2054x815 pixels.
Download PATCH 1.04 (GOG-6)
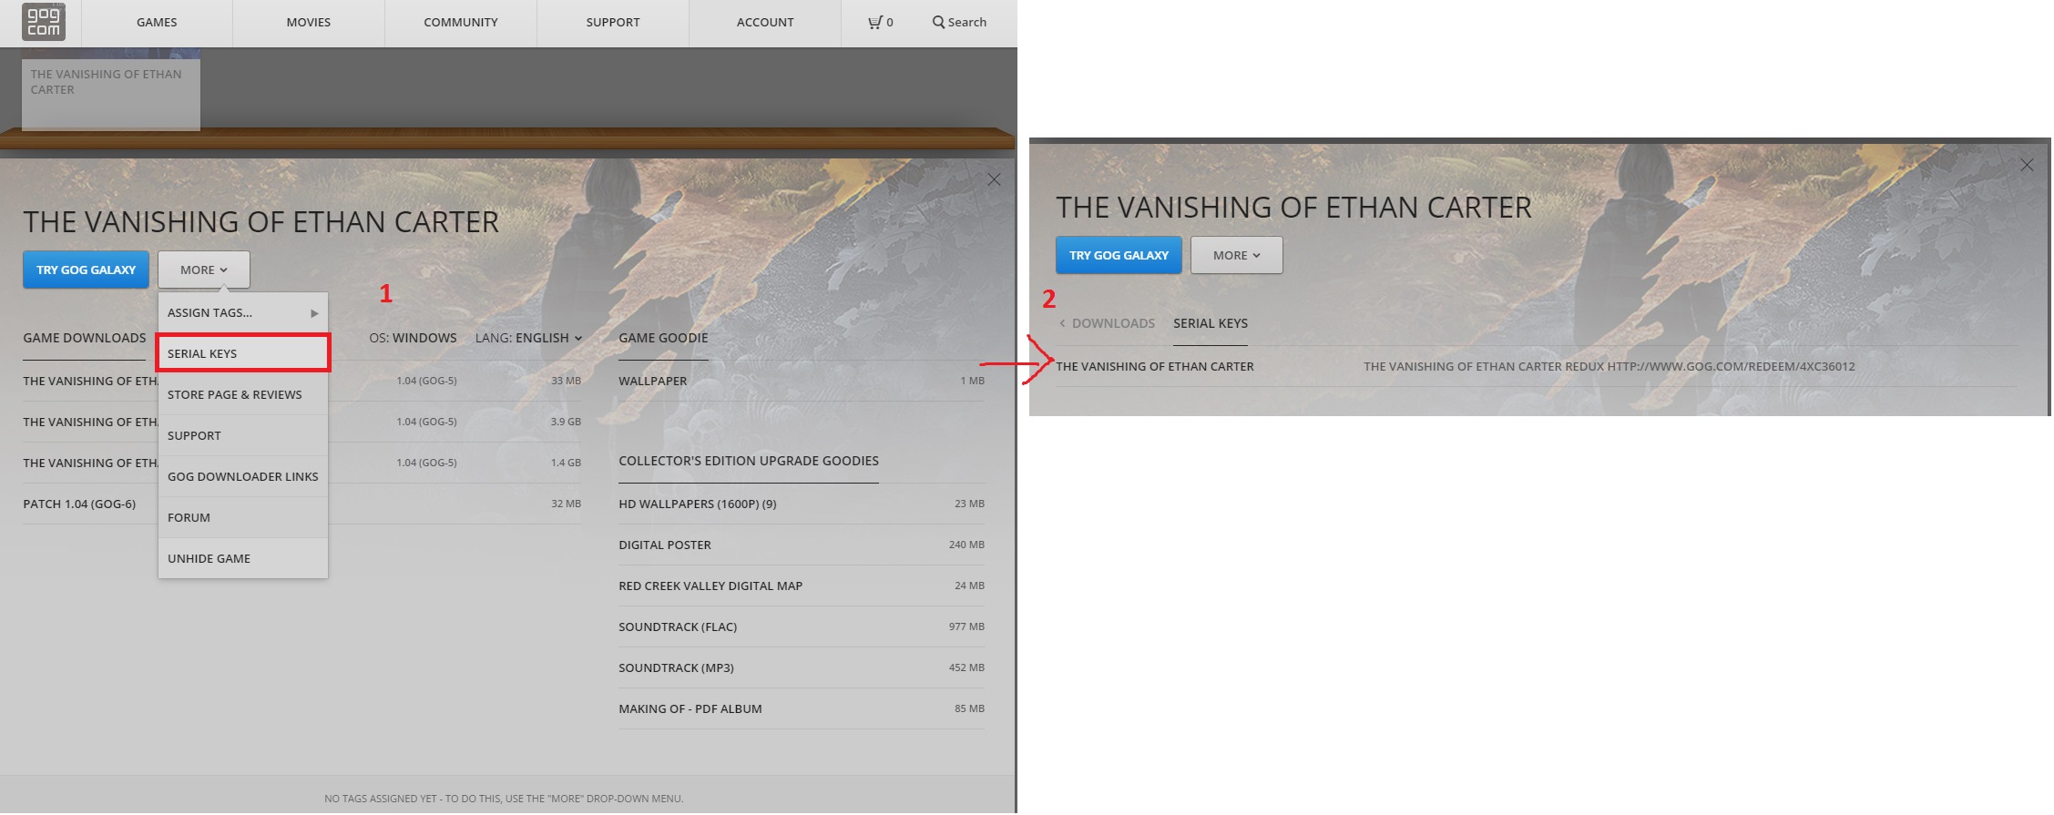click(x=301, y=504)
